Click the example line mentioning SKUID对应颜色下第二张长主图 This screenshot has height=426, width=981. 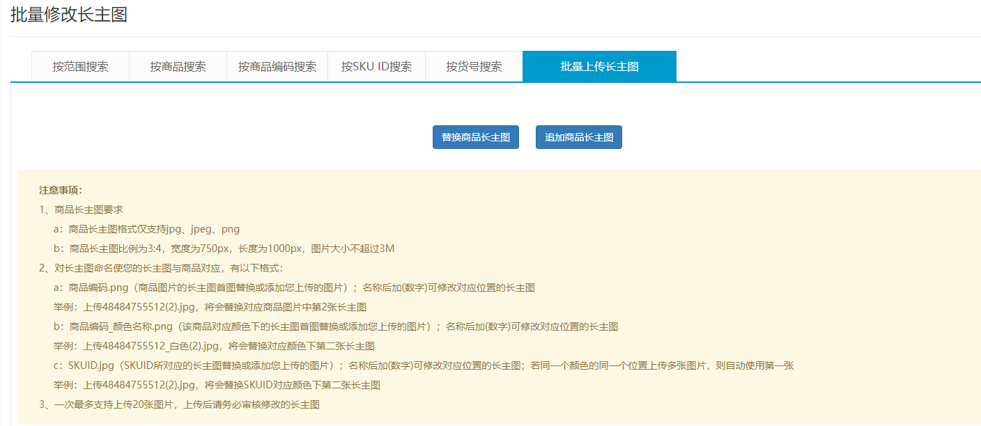click(217, 385)
